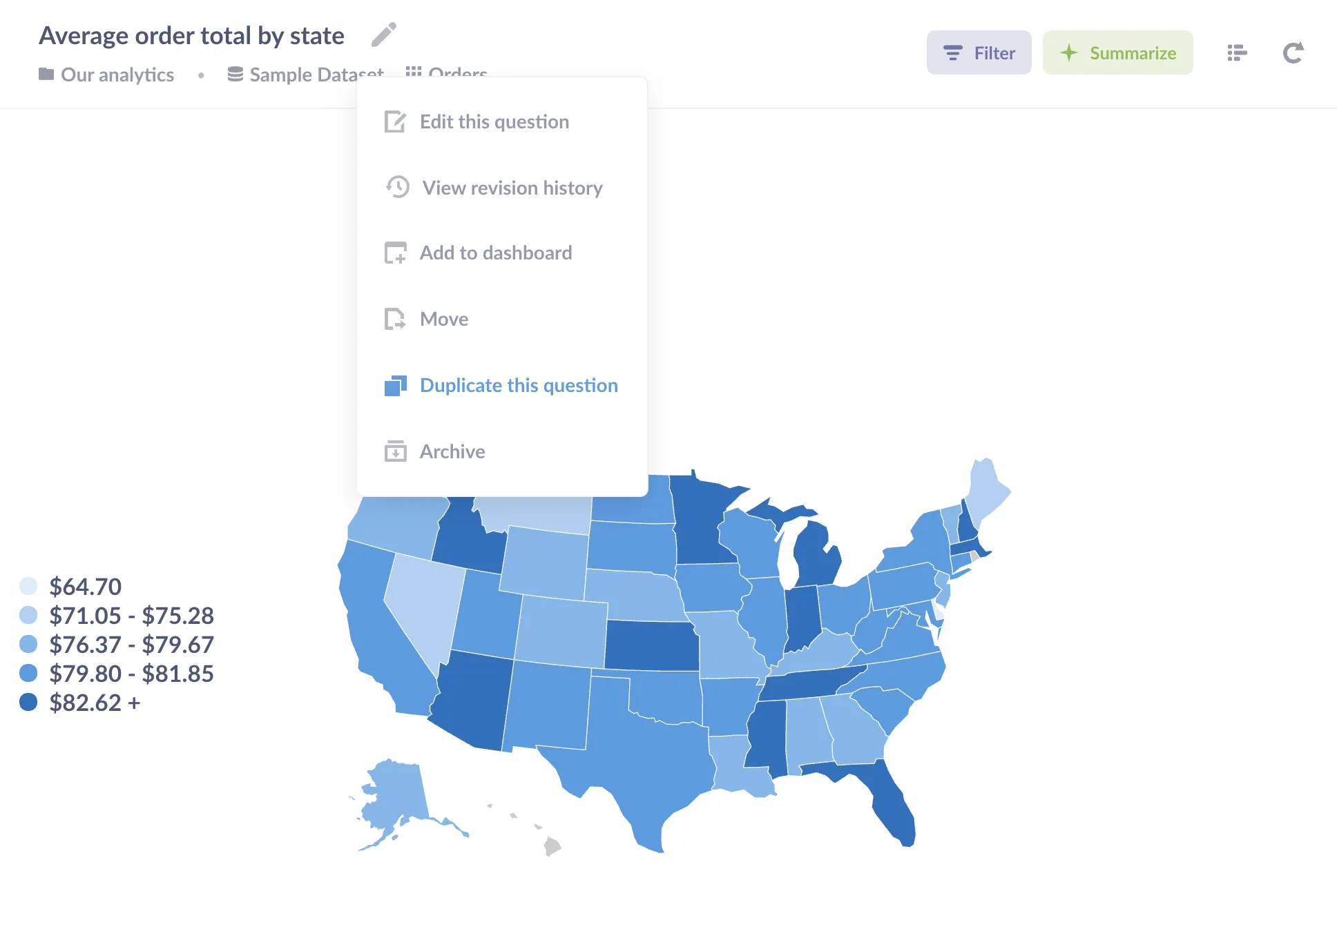Click the $76.37 - $79.67 legend label

coord(131,645)
